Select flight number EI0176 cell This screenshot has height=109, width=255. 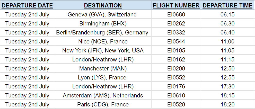point(176,86)
